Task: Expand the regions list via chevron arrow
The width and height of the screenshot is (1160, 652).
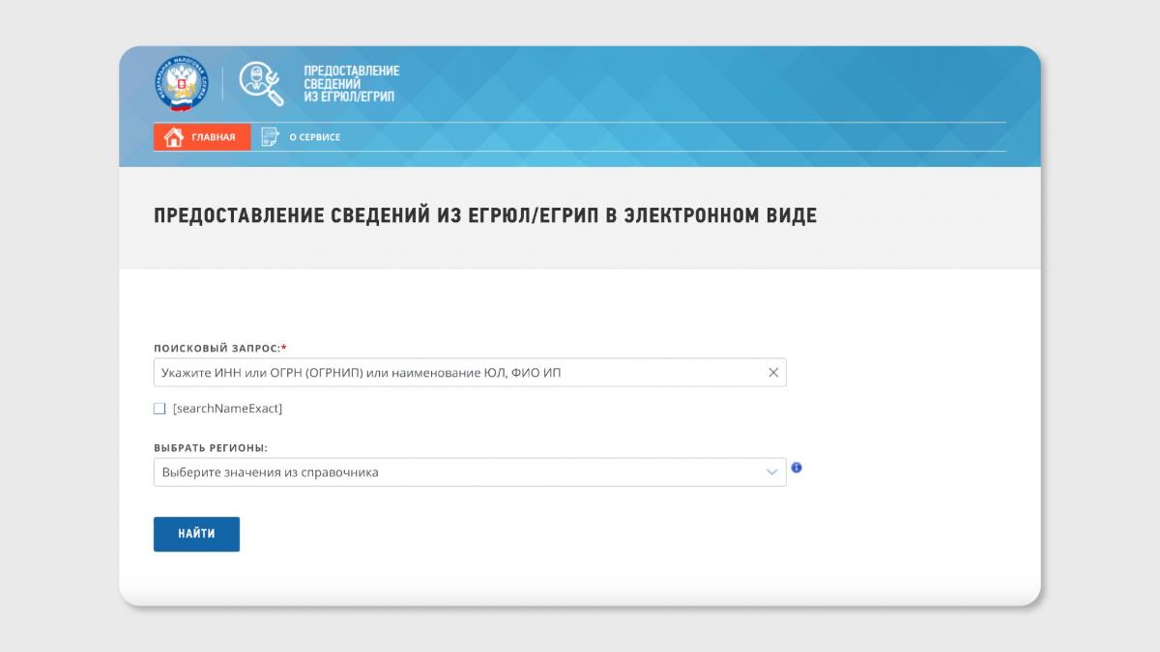Action: [x=771, y=472]
